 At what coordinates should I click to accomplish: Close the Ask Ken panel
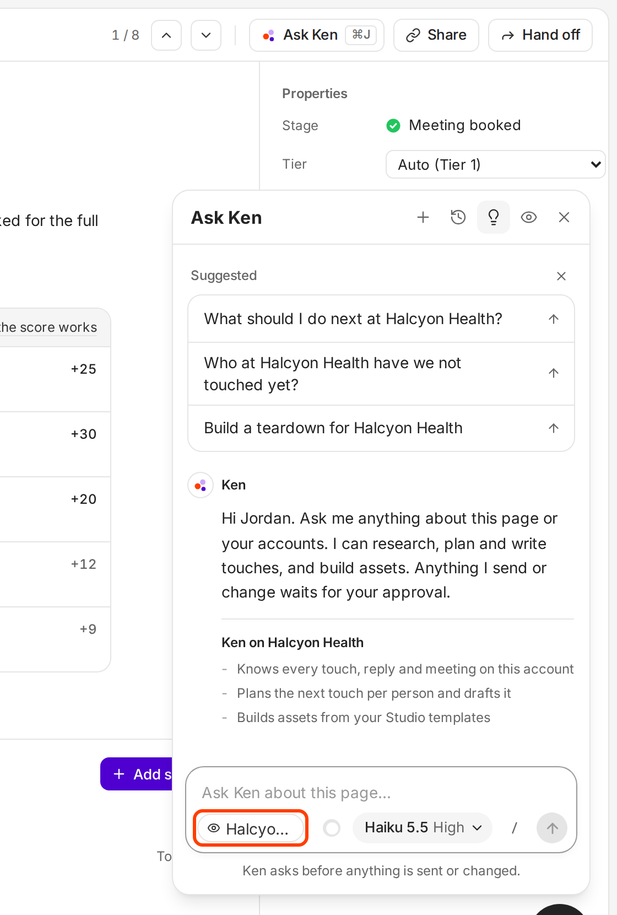coord(564,217)
